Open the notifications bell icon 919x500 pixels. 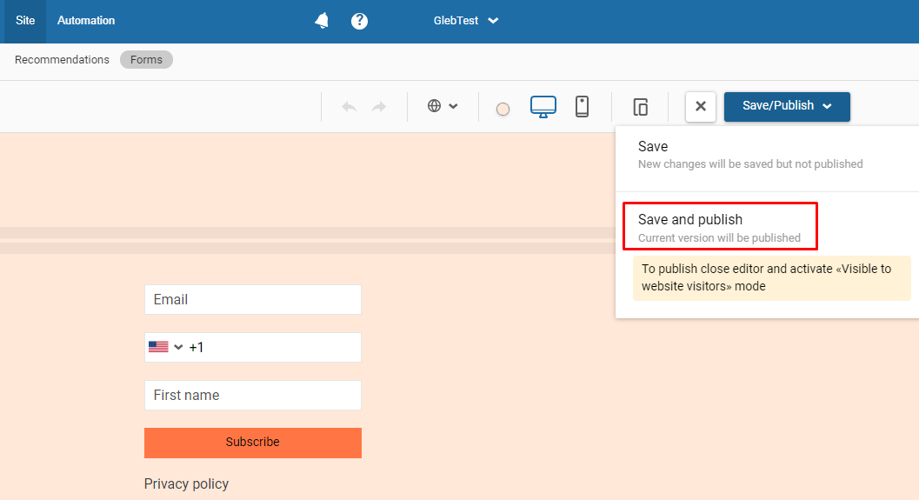322,21
